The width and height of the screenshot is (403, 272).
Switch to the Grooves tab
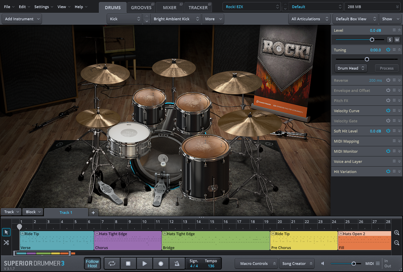pyautogui.click(x=141, y=7)
